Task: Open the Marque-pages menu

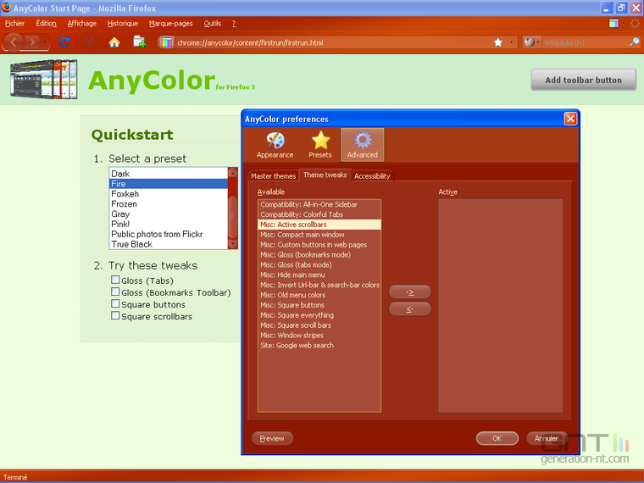Action: (170, 24)
